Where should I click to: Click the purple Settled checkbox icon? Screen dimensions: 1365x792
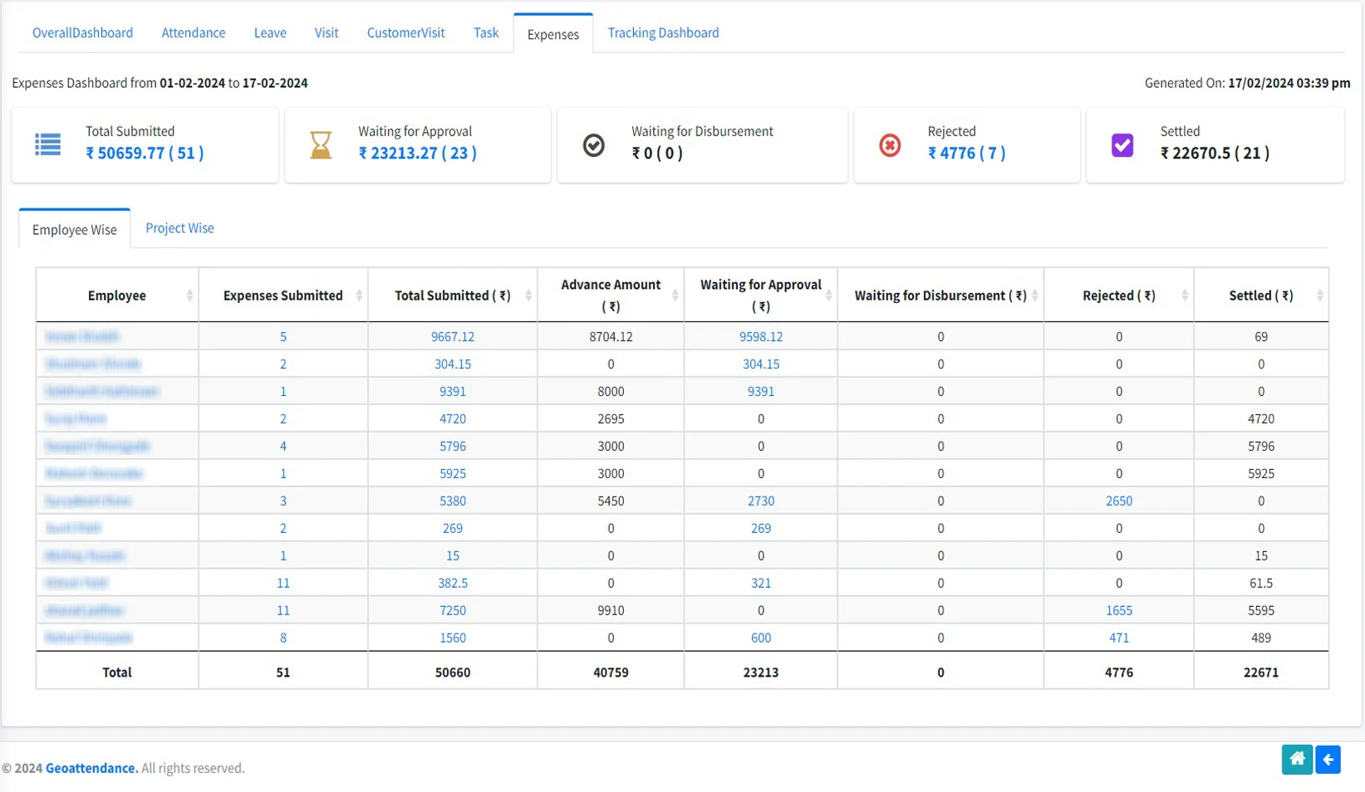(1122, 145)
